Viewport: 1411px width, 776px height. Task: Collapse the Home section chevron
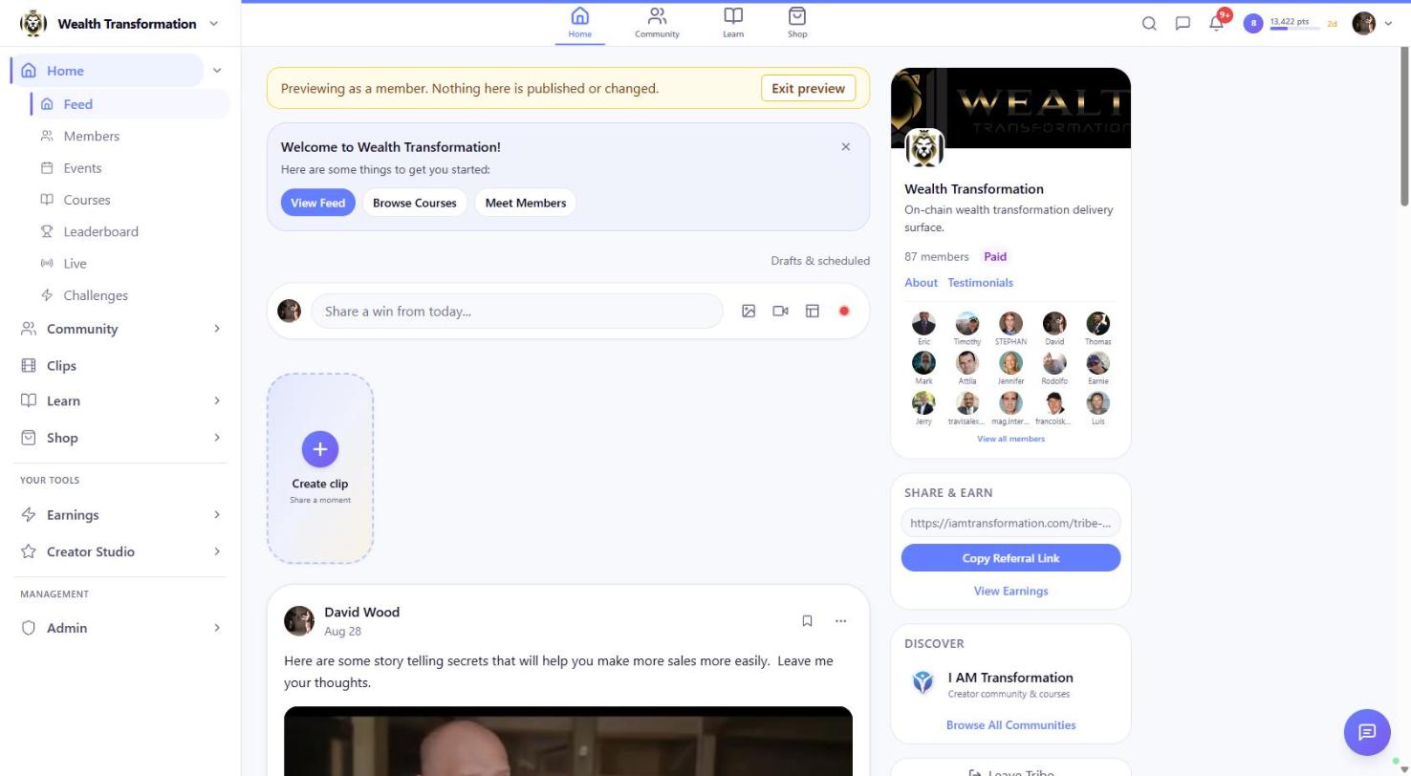pos(217,71)
